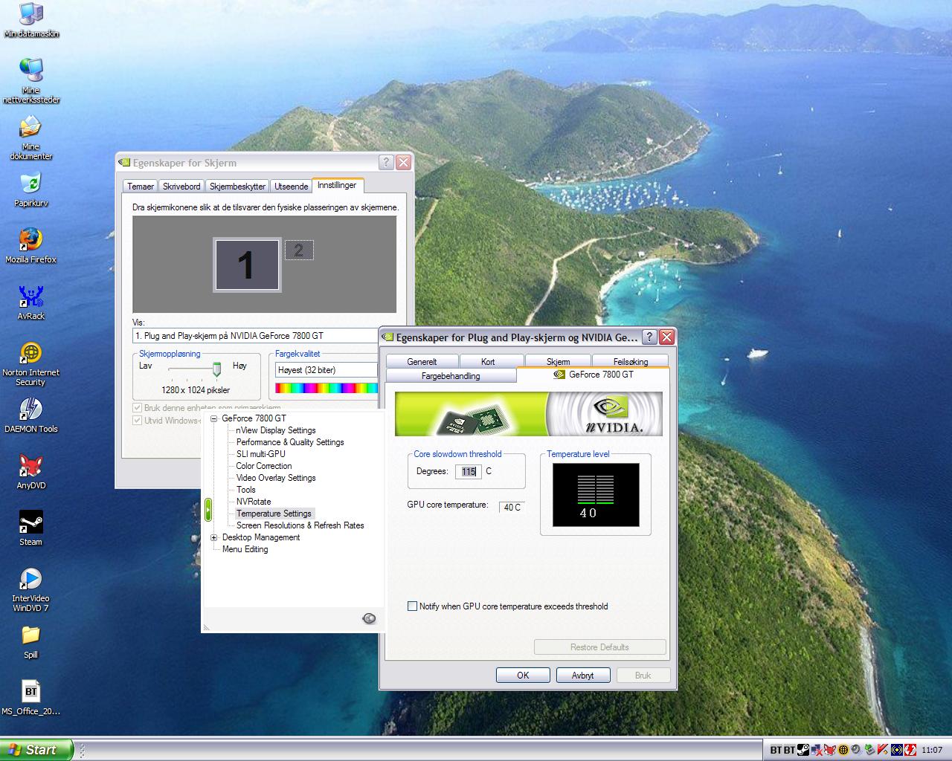Open the Min datamaskin desktop icon
Screen dimensions: 952x761
30,20
